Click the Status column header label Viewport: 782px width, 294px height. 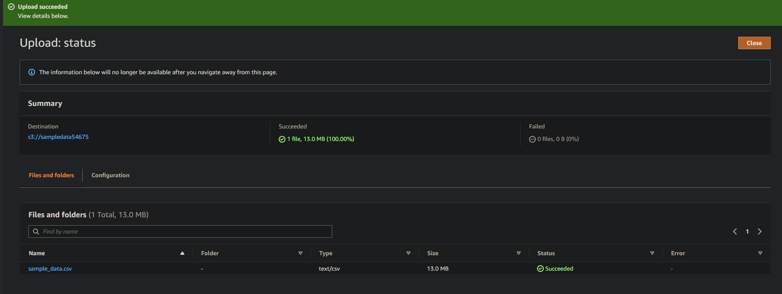[546, 253]
